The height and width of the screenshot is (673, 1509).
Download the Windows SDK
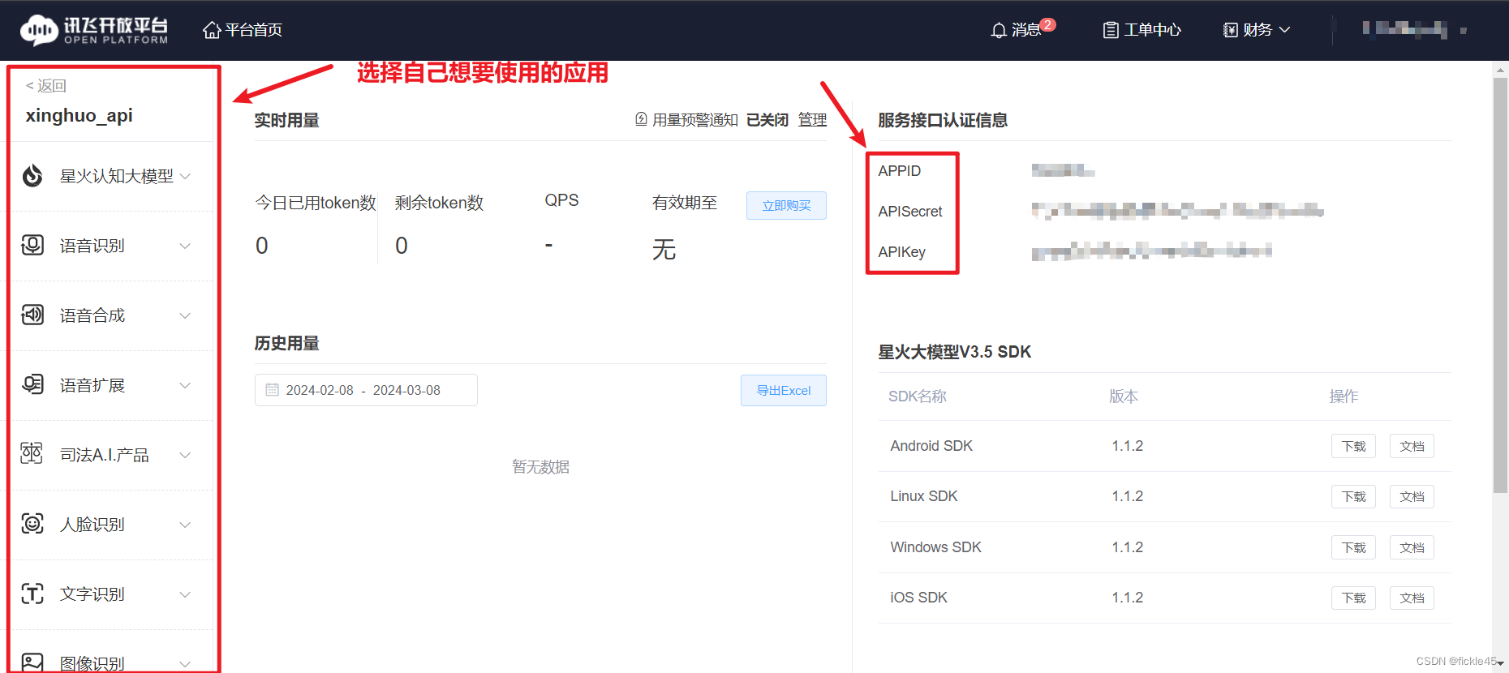click(1353, 547)
